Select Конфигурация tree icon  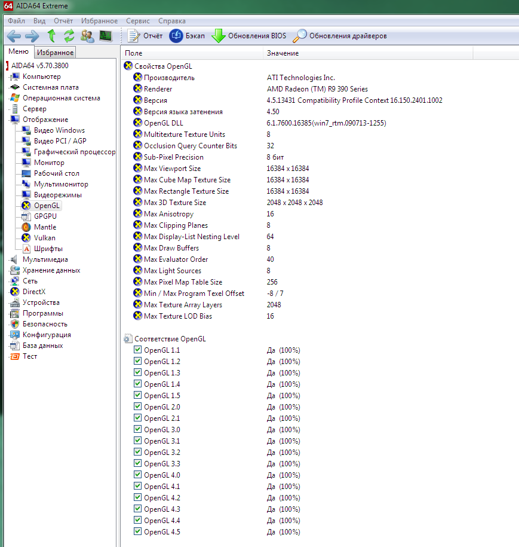[15, 335]
